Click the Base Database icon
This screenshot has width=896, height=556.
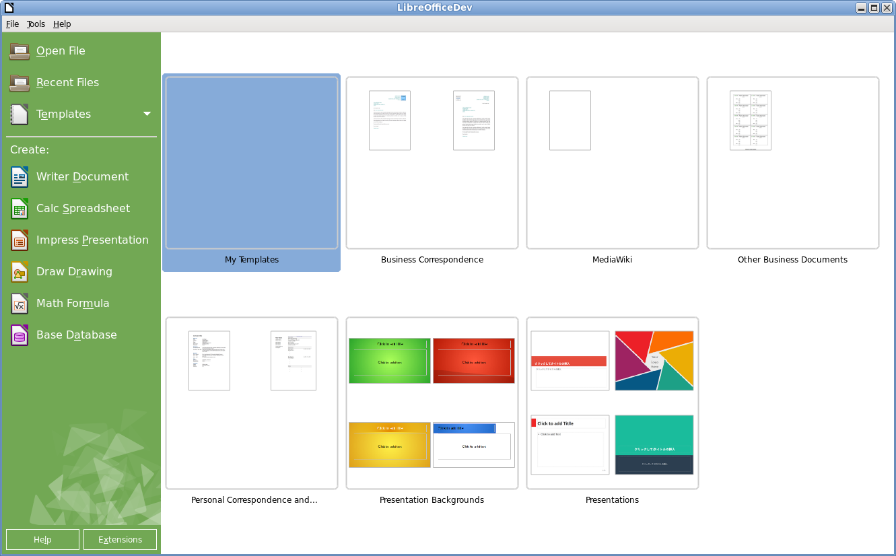20,335
